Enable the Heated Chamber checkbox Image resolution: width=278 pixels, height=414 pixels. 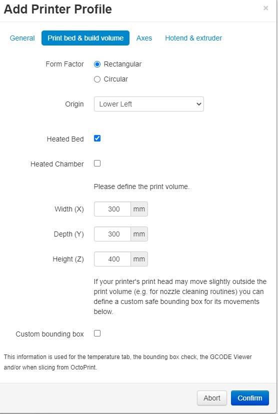click(x=97, y=163)
